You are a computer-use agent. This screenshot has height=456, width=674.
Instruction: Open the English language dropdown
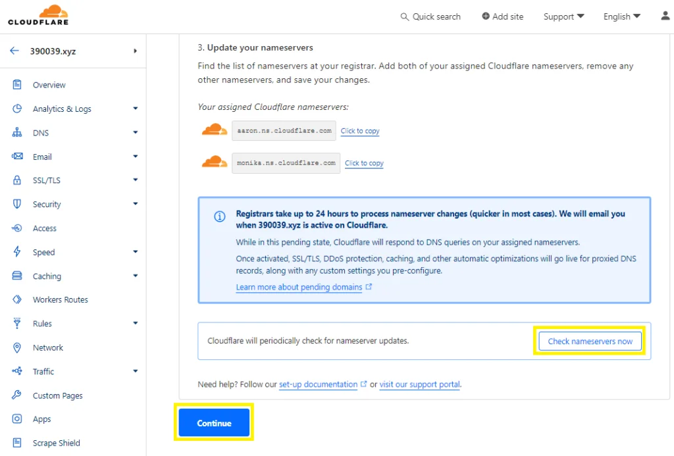click(622, 16)
